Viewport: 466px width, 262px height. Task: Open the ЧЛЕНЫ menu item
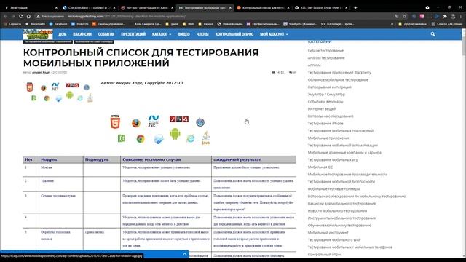click(202, 34)
